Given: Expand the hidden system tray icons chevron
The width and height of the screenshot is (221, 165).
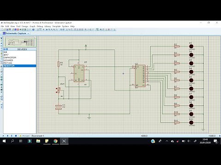Looking at the screenshot, I should tap(167, 141).
